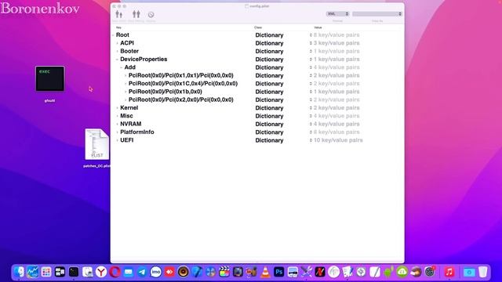Image resolution: width=502 pixels, height=282 pixels.
Task: Select the NVRAM key name
Action: point(131,124)
